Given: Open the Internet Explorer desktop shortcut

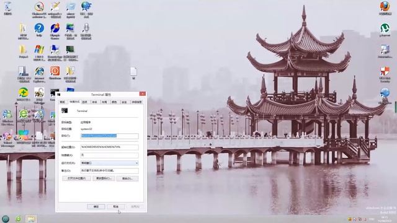Looking at the screenshot, I should (39, 71).
